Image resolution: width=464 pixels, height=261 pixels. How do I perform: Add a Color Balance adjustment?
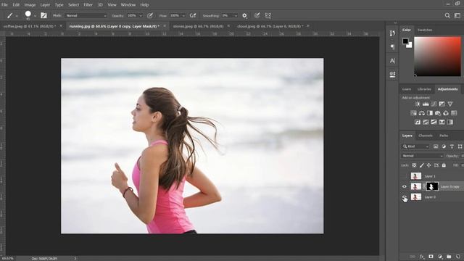coord(422,113)
